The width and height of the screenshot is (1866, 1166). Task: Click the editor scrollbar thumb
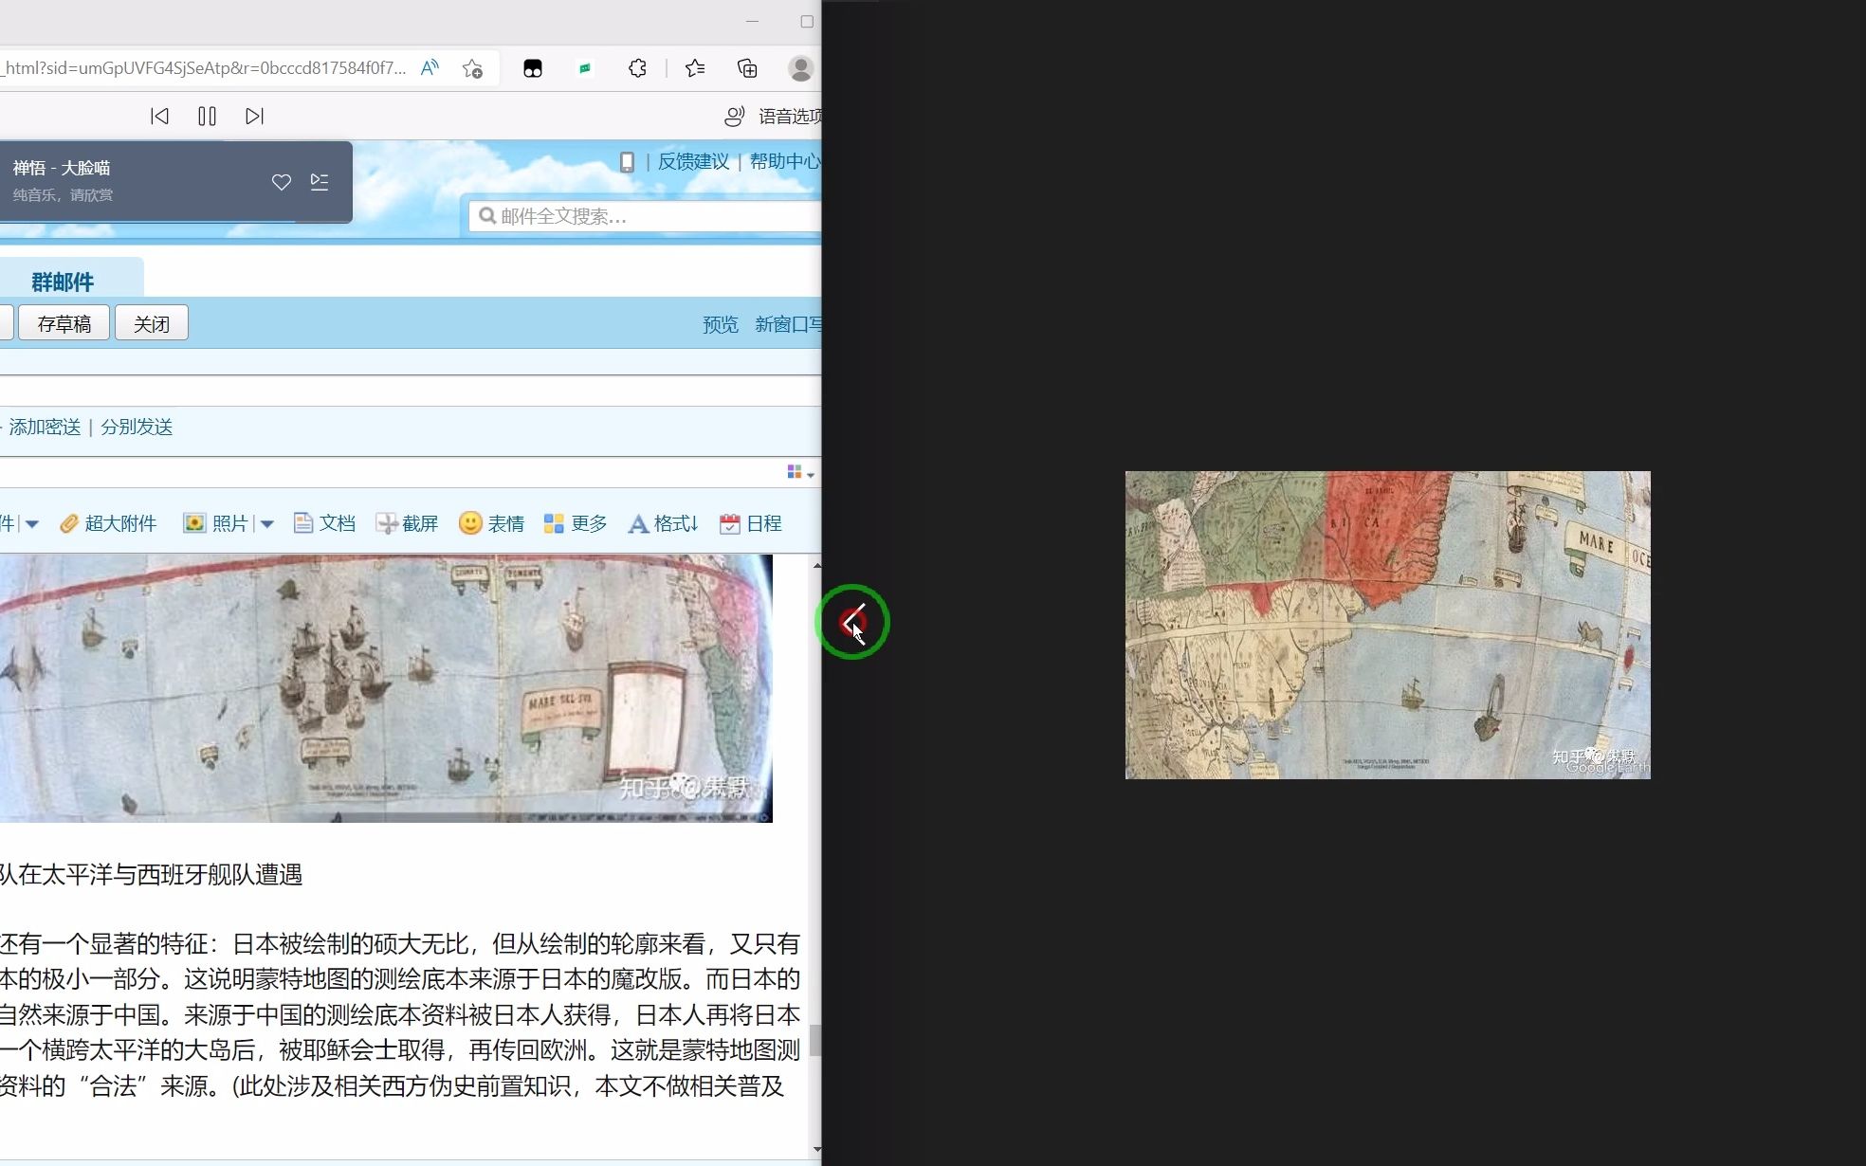[x=816, y=1041]
